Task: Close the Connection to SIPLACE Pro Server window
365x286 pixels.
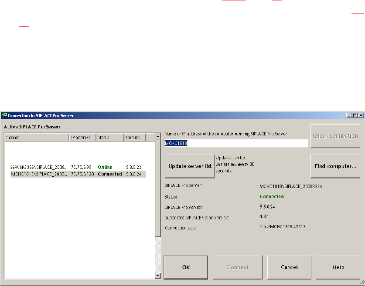Action: [361, 115]
